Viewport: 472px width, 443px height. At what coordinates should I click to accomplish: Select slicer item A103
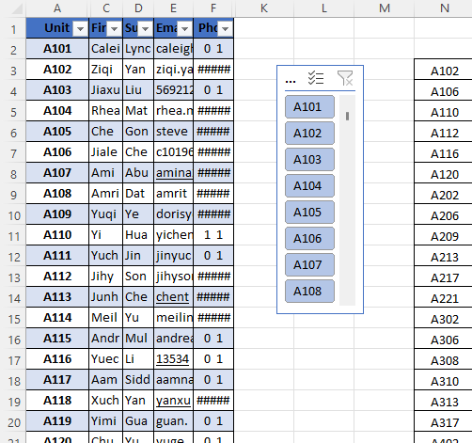pyautogui.click(x=309, y=160)
